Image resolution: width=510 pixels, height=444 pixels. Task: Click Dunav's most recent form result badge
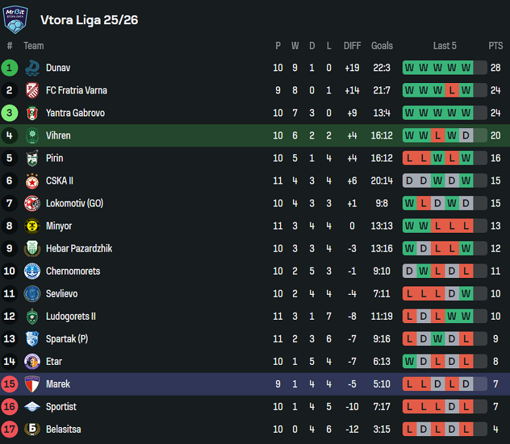(466, 67)
